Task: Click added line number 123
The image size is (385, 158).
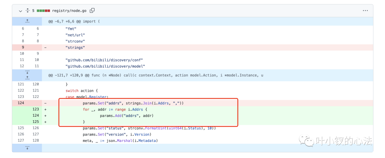Action: (x=36, y=109)
